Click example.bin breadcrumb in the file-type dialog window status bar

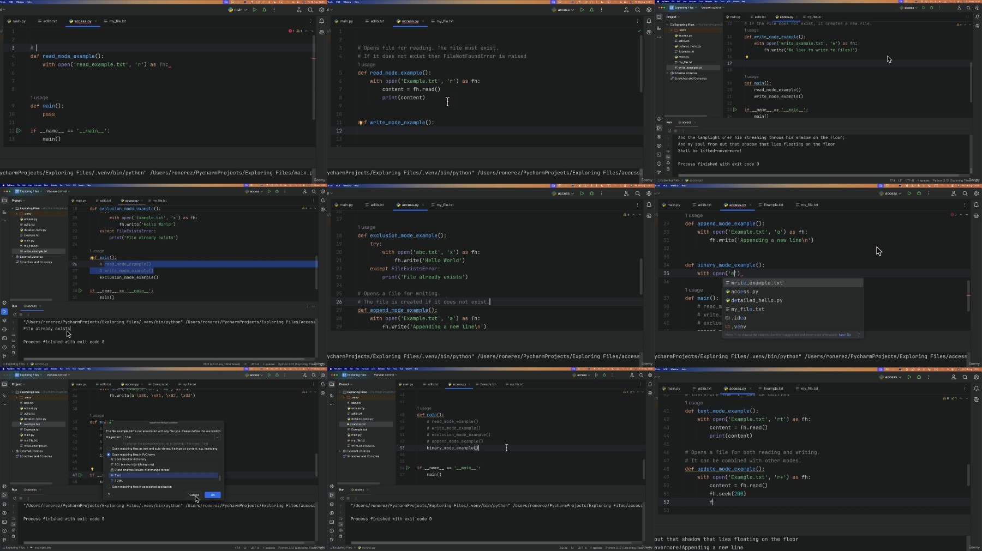41,548
